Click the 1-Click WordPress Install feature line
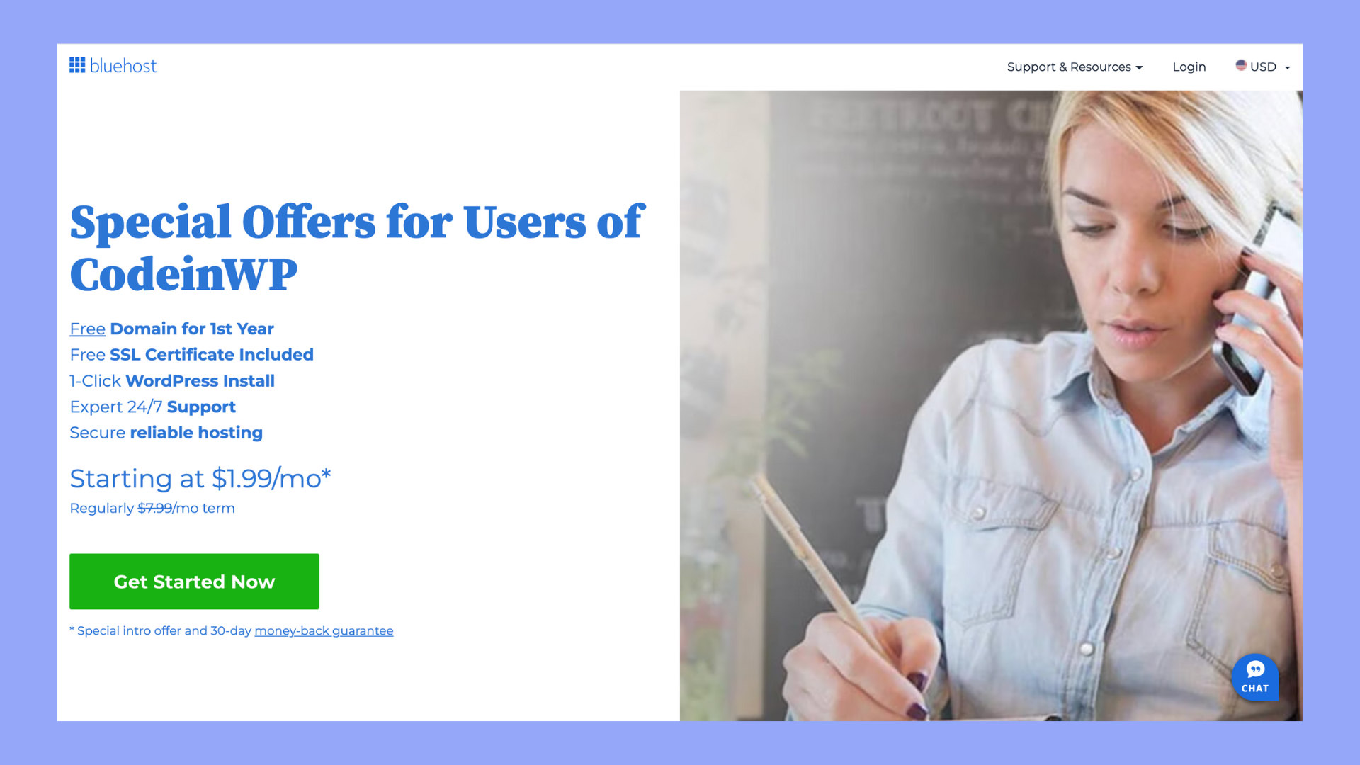 tap(172, 380)
